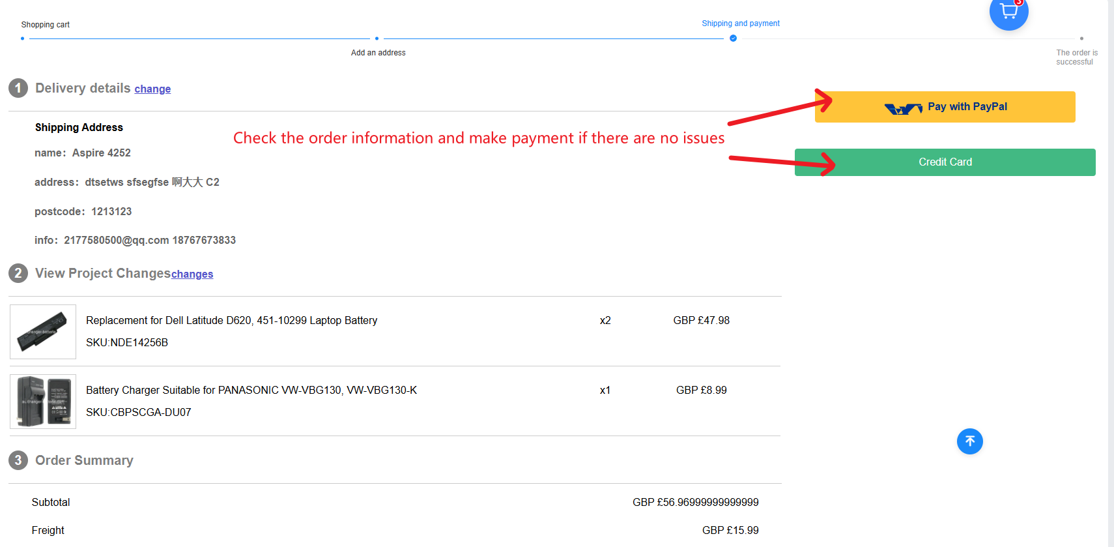The width and height of the screenshot is (1114, 547).
Task: Open the changes link beside View Project Changes
Action: [x=192, y=274]
